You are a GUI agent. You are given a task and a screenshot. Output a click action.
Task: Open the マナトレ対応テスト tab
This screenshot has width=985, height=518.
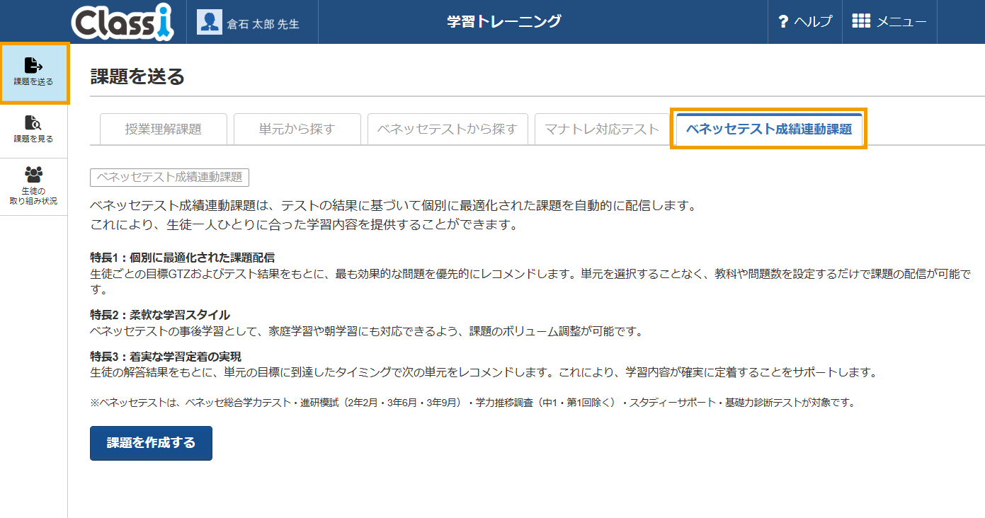coord(602,129)
